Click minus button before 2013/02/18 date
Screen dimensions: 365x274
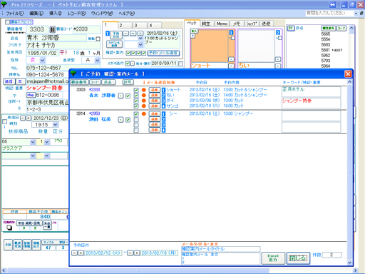130,253
